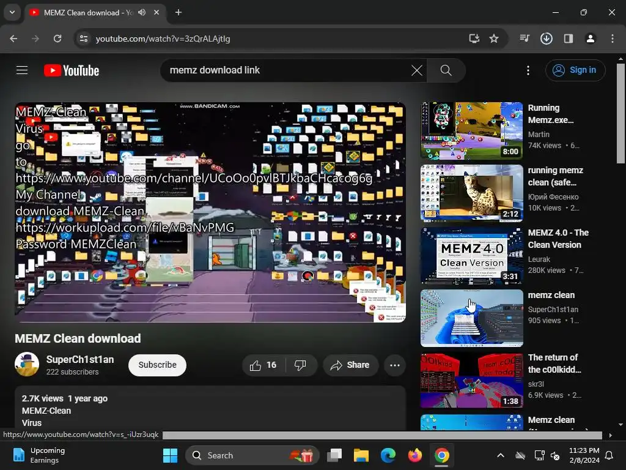Open Windows Start menu
The width and height of the screenshot is (626, 470).
(170, 455)
